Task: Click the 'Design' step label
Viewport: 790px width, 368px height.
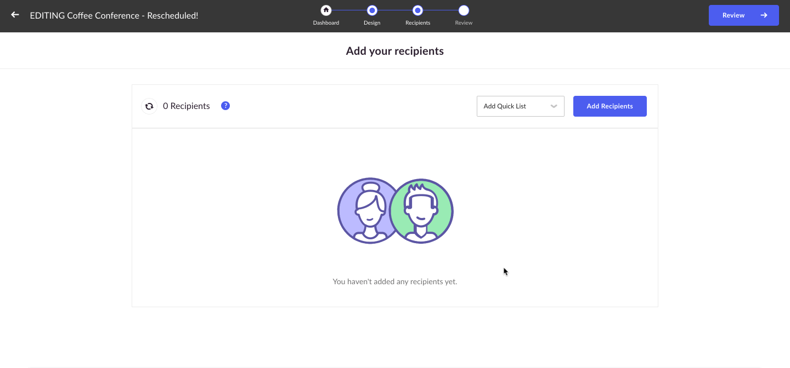Action: (372, 23)
